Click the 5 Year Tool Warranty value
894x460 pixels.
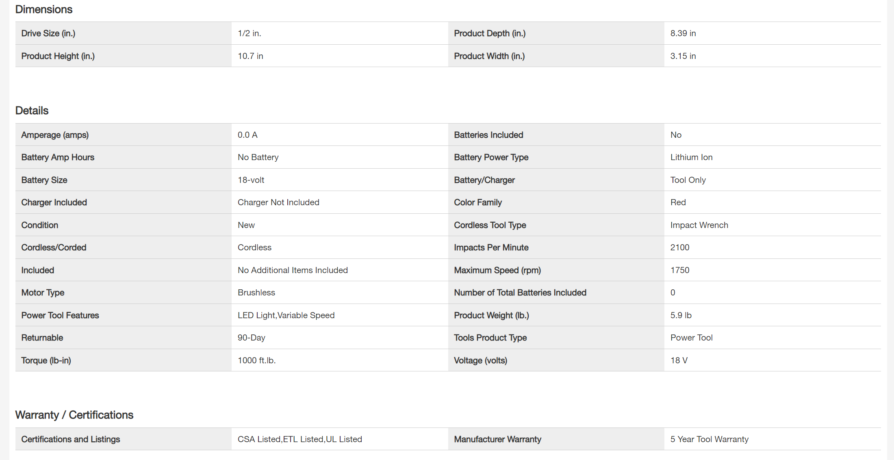pyautogui.click(x=710, y=439)
